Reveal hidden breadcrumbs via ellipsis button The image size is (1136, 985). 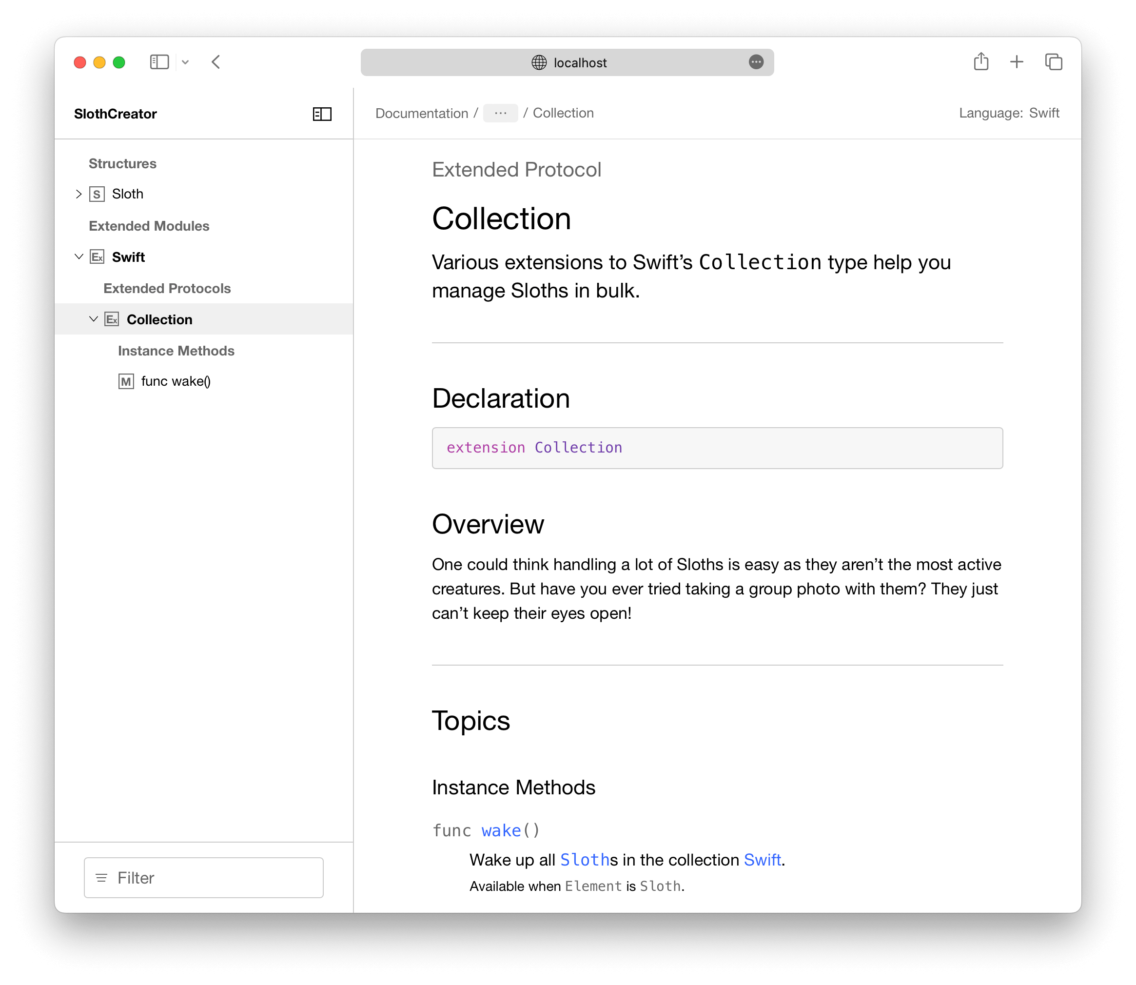tap(500, 113)
